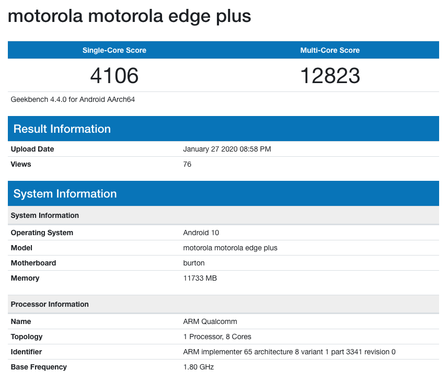This screenshot has width=448, height=382.
Task: Click the ARM implementer 65 architecture identifier value
Action: [289, 352]
